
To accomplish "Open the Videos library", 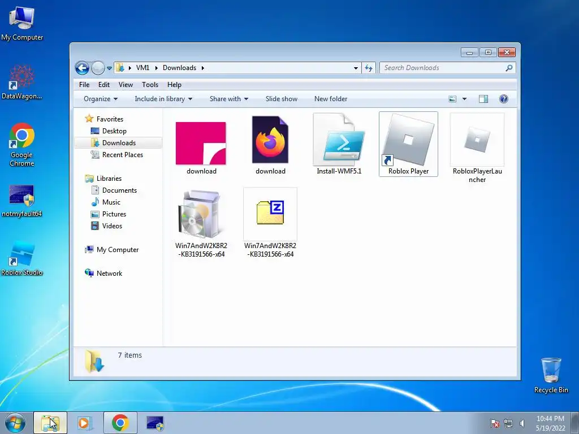I will (x=112, y=226).
